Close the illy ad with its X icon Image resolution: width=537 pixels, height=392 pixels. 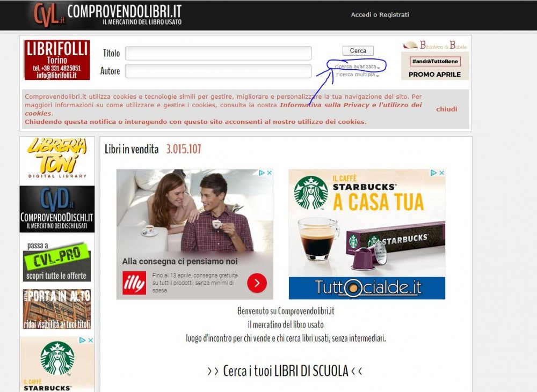(270, 173)
